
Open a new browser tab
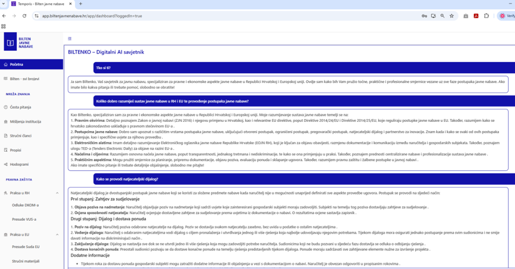coord(80,4)
